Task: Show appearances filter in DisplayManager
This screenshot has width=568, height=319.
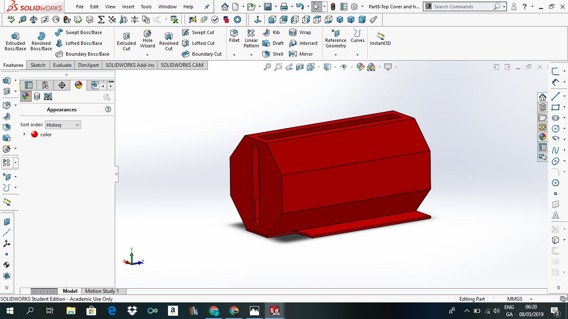Action: [26, 96]
